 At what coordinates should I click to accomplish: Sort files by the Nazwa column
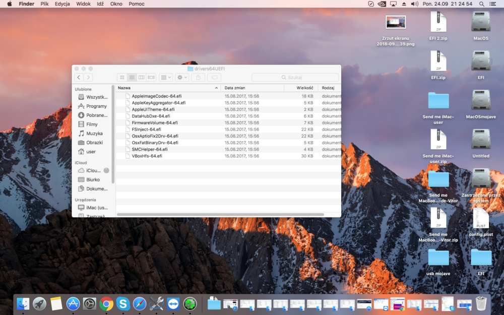click(x=166, y=88)
